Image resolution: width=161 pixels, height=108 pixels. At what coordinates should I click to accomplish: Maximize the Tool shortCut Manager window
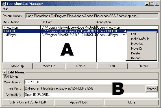click(x=152, y=4)
